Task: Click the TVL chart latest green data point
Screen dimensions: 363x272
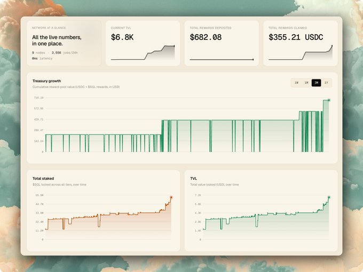Action: click(329, 197)
